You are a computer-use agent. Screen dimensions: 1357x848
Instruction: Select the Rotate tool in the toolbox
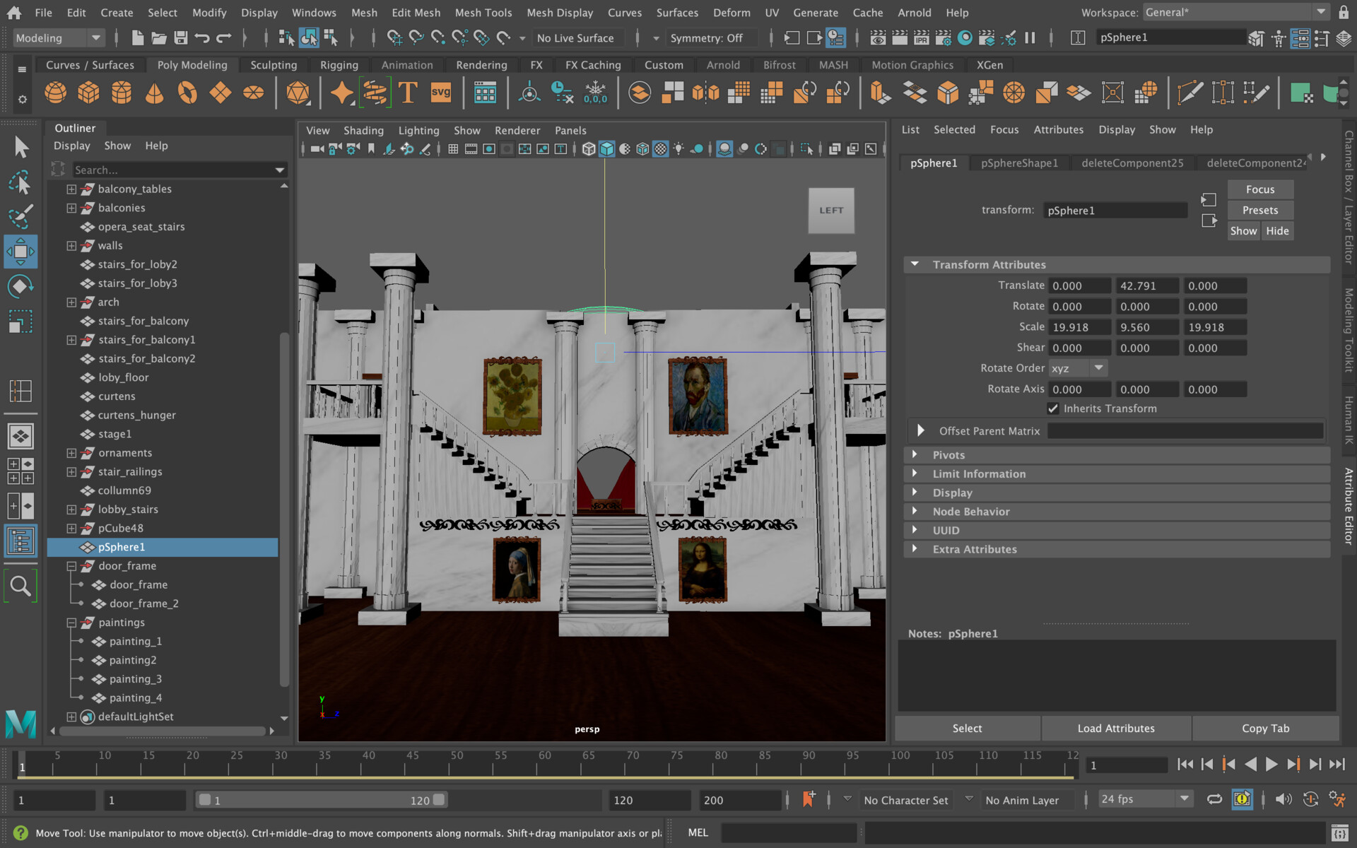tap(20, 285)
